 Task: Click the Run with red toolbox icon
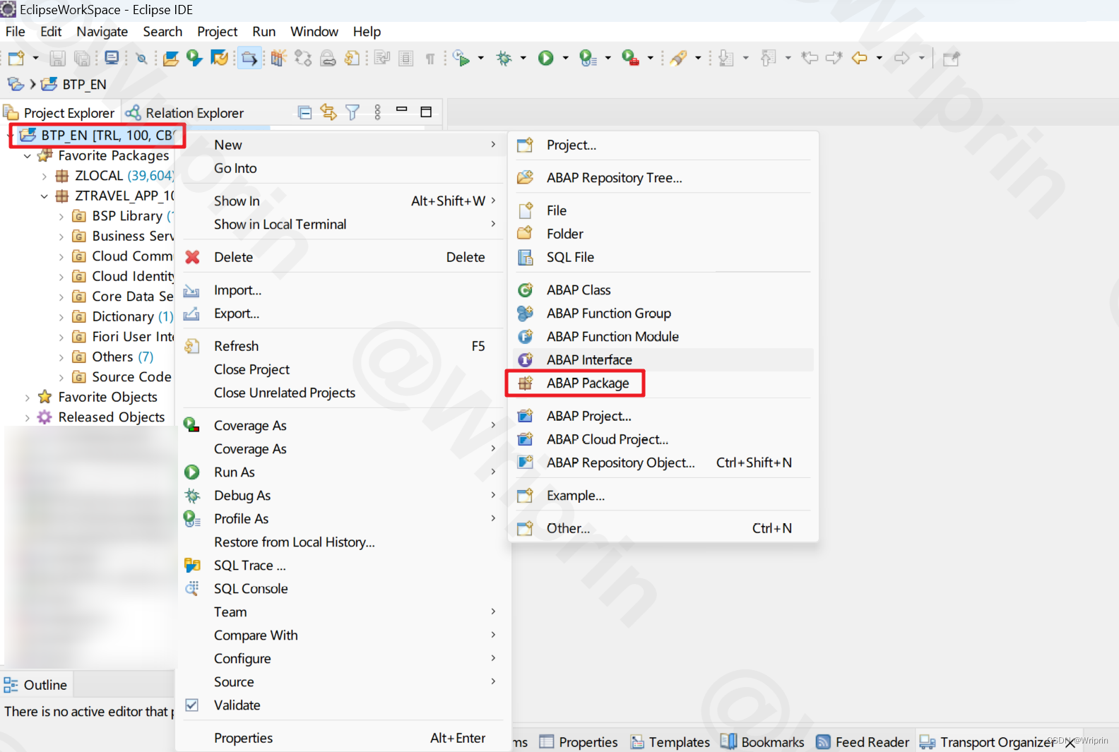(x=630, y=59)
